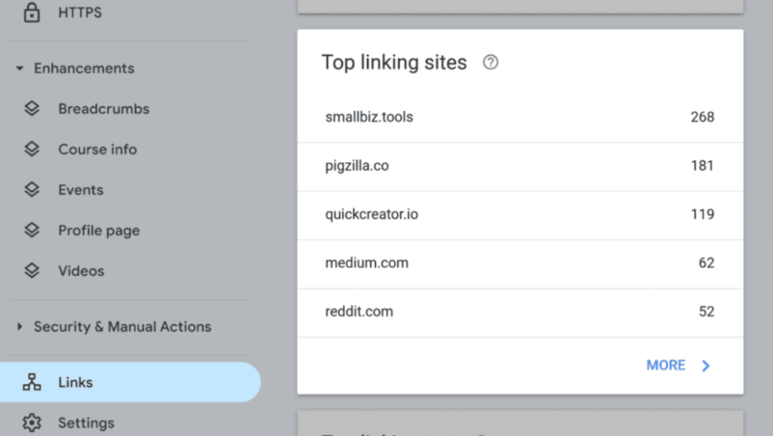Click the Settings gear icon
This screenshot has width=773, height=436.
[x=32, y=422]
